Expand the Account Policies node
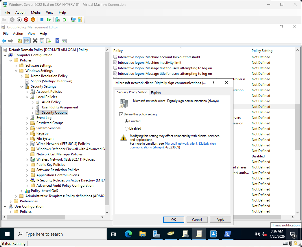The height and width of the screenshot is (247, 302). (27, 92)
